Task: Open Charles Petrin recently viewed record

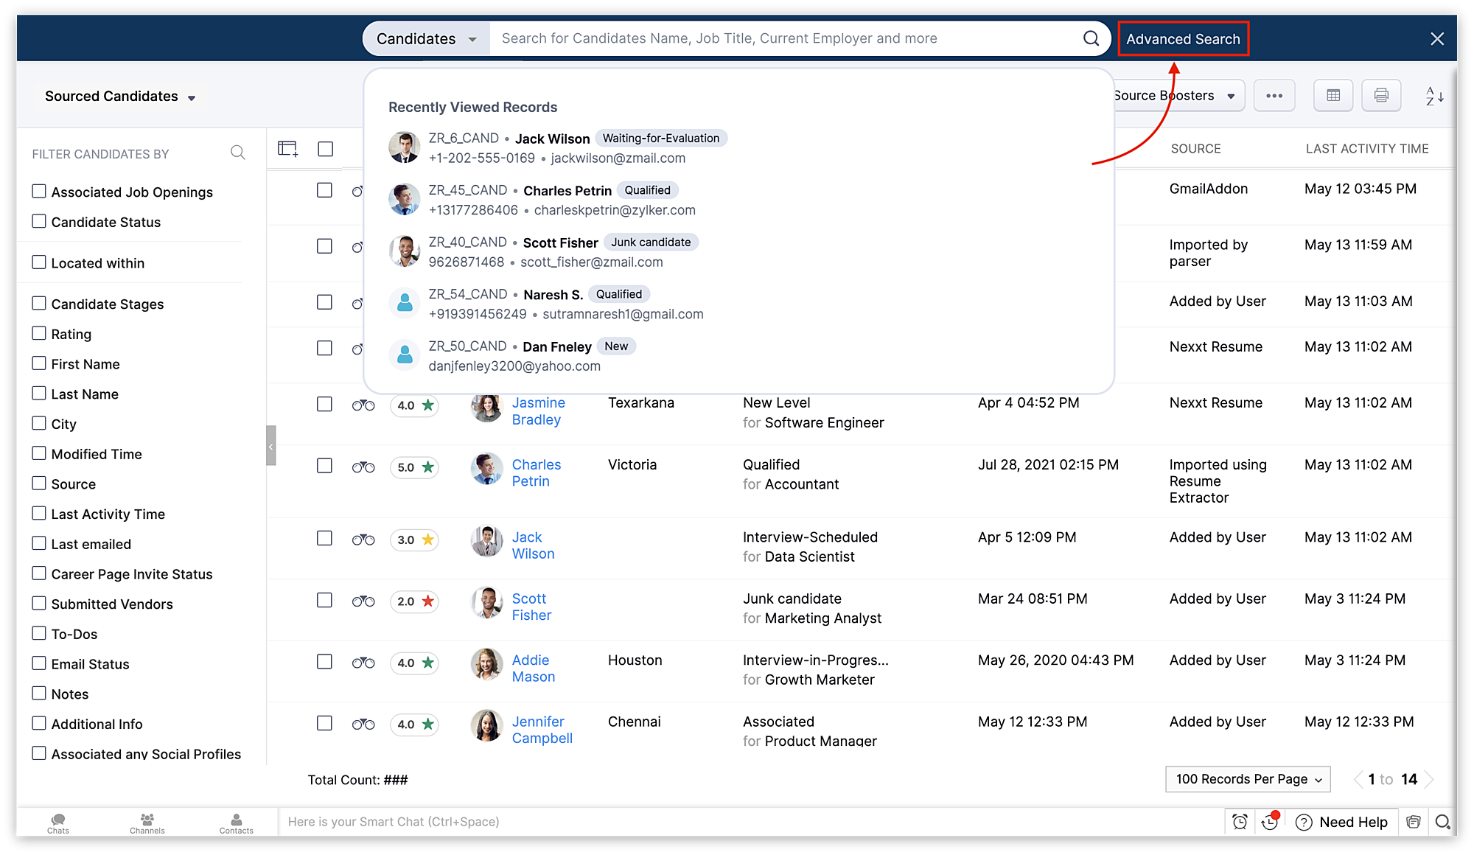Action: pyautogui.click(x=567, y=191)
